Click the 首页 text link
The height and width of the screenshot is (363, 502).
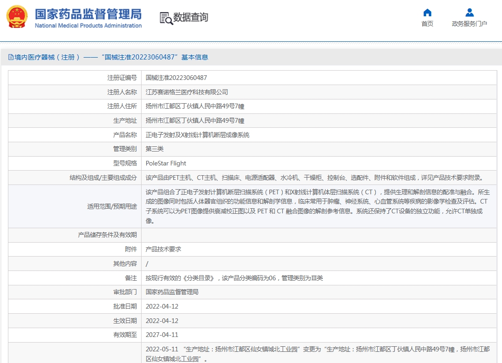(427, 24)
